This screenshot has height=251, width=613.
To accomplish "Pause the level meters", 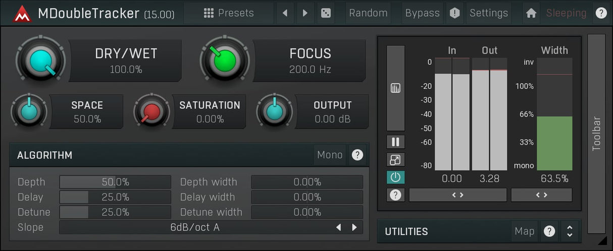I will tap(395, 142).
